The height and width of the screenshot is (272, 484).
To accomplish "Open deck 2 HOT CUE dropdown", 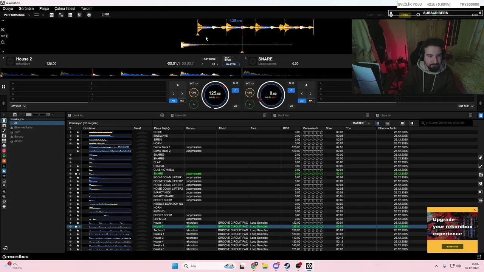I will click(x=466, y=106).
